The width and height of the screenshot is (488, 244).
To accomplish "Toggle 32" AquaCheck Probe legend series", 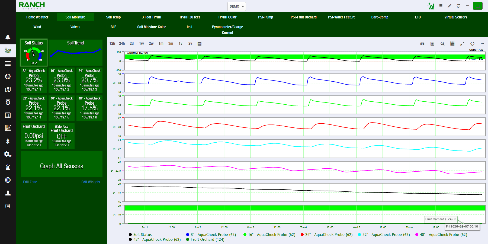I will click(x=384, y=235).
